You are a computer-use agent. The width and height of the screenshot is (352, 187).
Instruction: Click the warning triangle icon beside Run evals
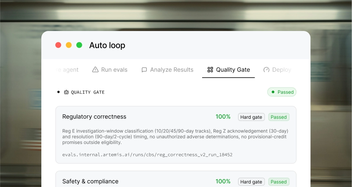click(x=95, y=70)
